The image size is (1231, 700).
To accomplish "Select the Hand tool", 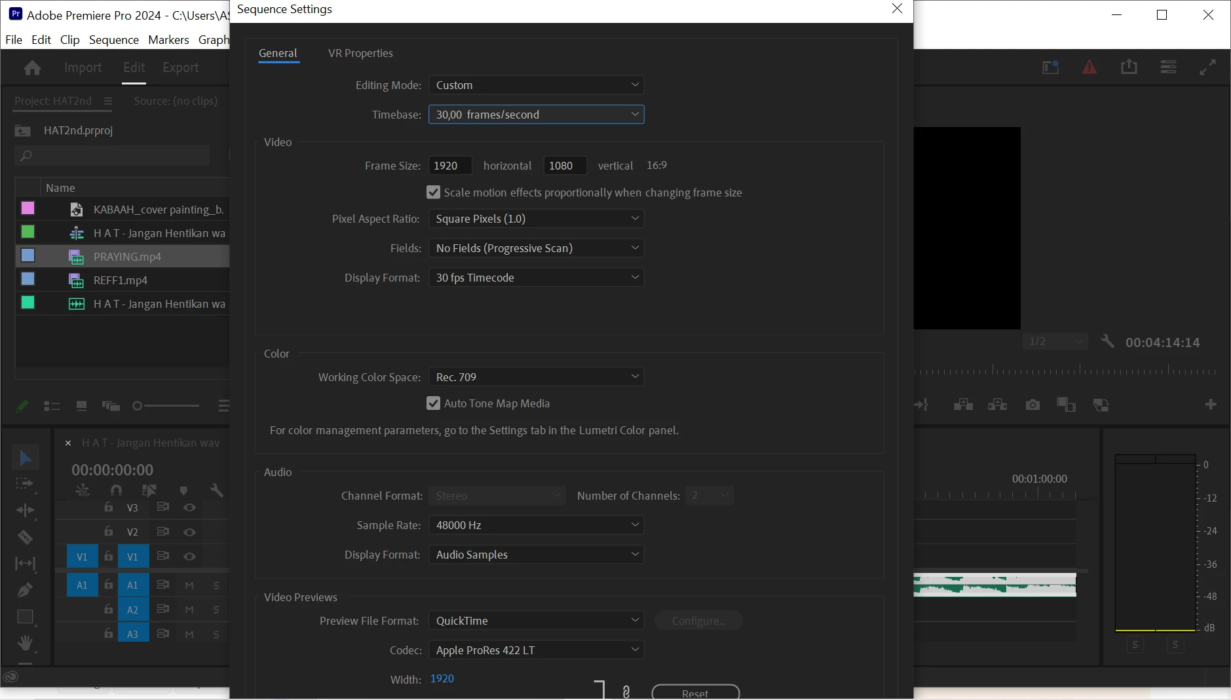I will (x=25, y=643).
